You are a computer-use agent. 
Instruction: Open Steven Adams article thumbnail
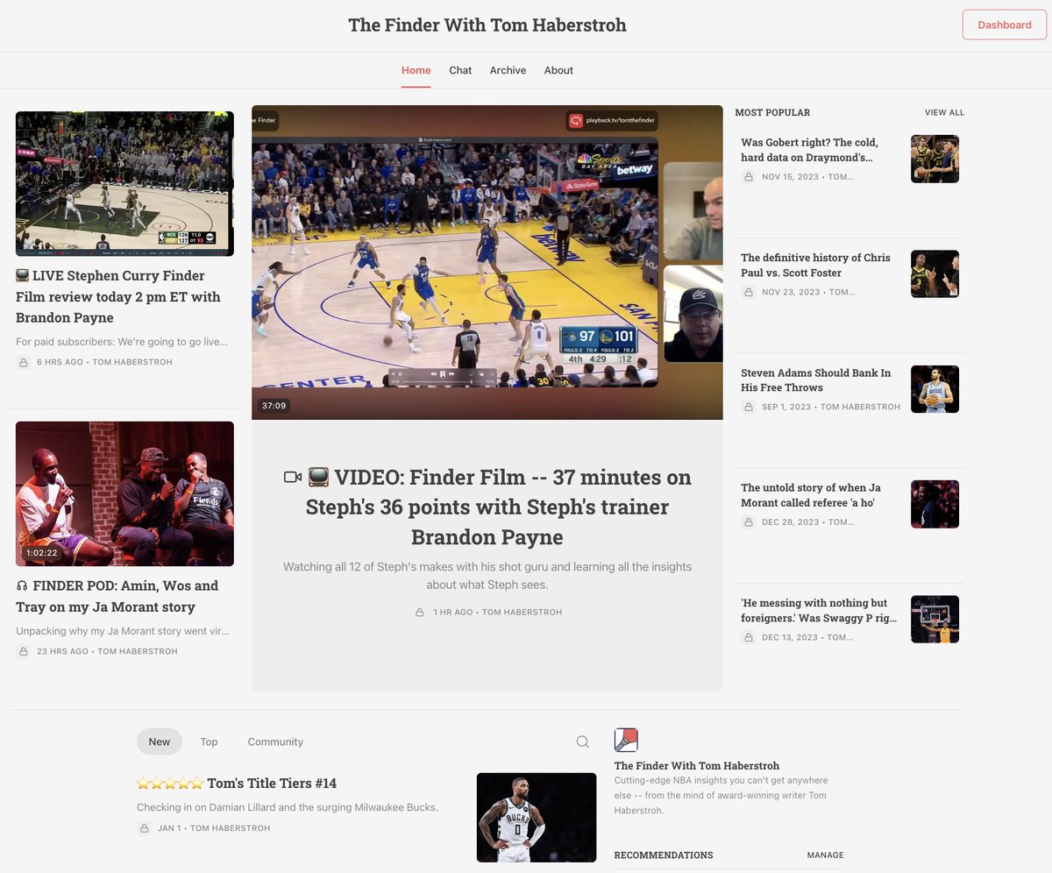pyautogui.click(x=935, y=389)
